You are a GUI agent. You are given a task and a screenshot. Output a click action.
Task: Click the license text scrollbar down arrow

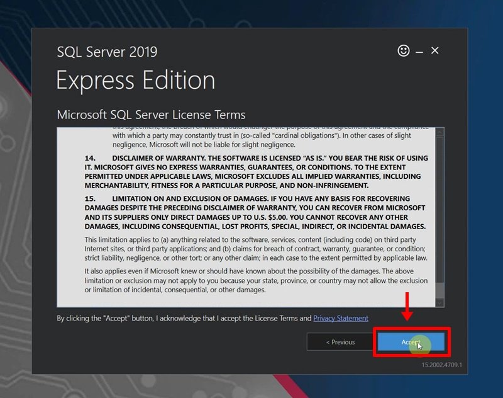[439, 303]
